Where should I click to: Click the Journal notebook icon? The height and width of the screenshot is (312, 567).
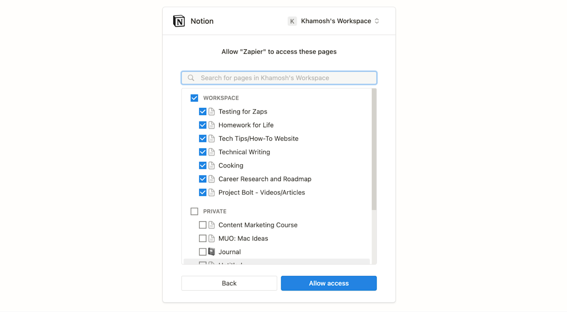211,252
